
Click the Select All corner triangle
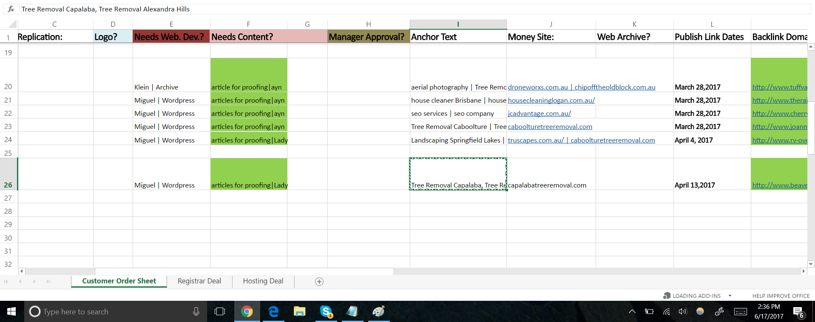coord(12,25)
